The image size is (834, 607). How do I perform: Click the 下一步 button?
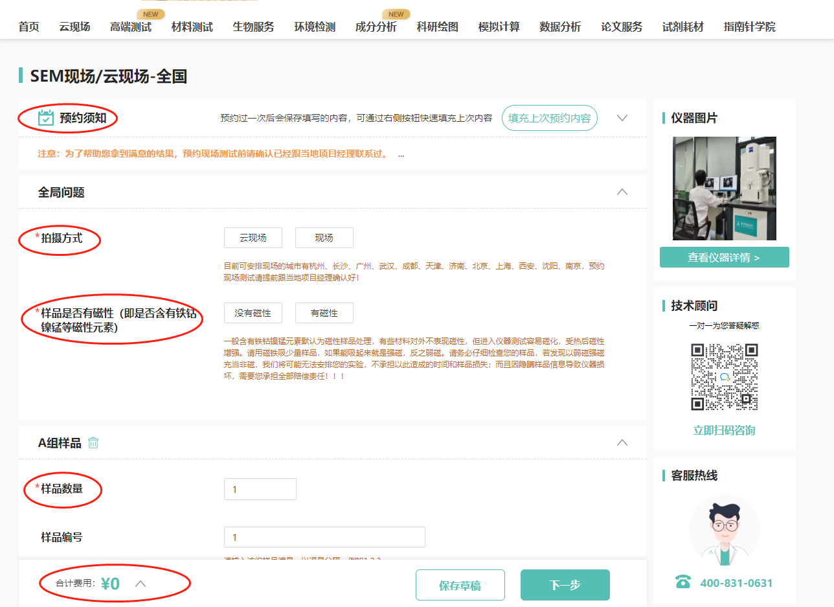click(x=565, y=584)
